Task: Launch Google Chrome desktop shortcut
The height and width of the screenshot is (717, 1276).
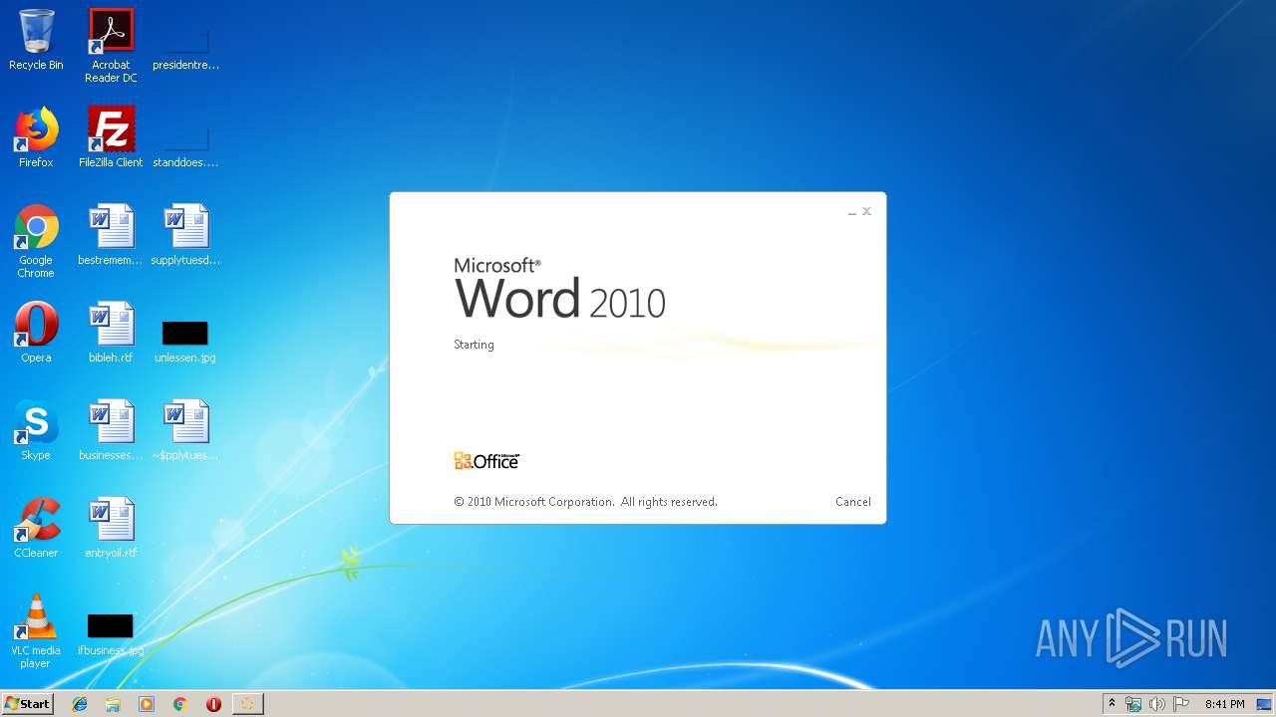Action: tap(36, 241)
